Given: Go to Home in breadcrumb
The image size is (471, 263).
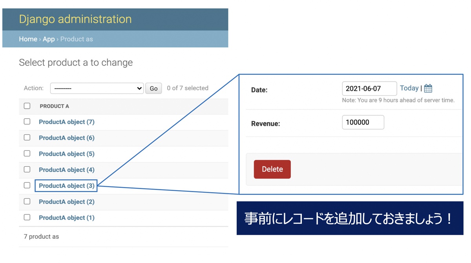Looking at the screenshot, I should [28, 39].
